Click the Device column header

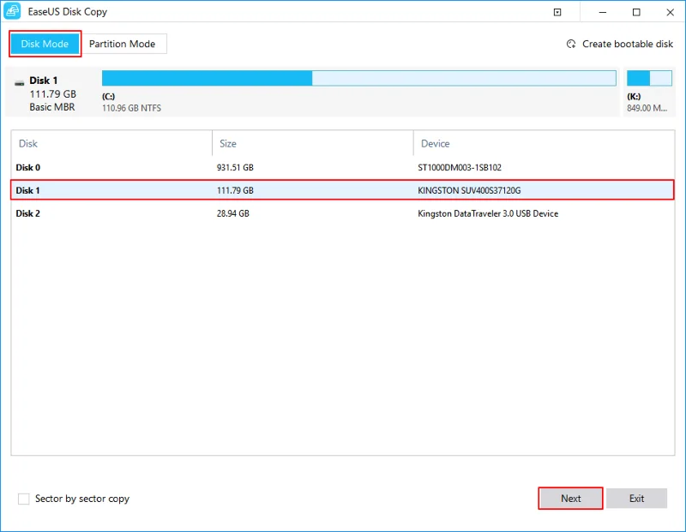[433, 143]
